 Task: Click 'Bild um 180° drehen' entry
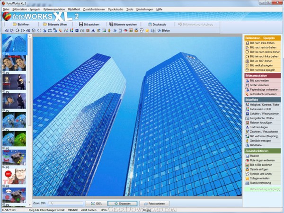click(262, 61)
